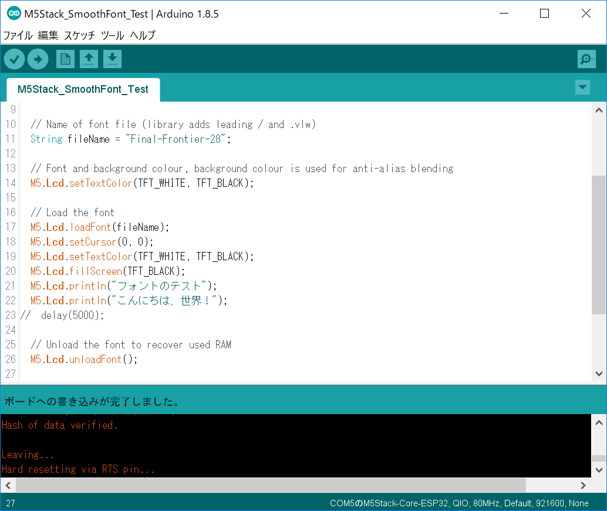The image size is (607, 511).
Task: Create a new sketch with the New icon
Action: coord(65,59)
